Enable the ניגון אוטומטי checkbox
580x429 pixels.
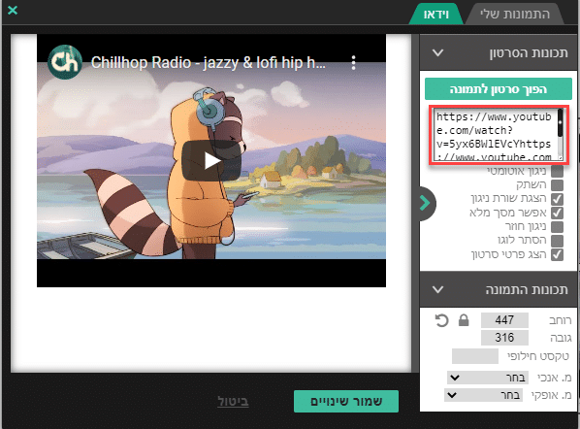557,172
